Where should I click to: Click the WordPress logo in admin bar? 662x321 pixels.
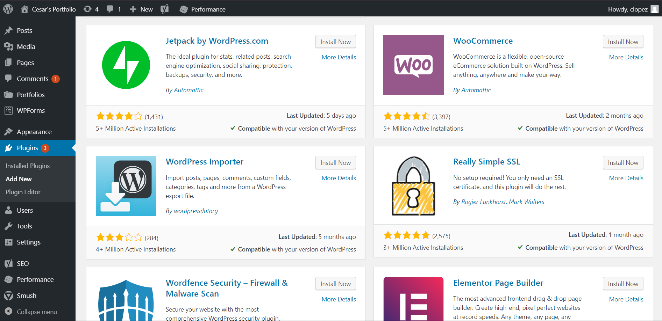8,9
